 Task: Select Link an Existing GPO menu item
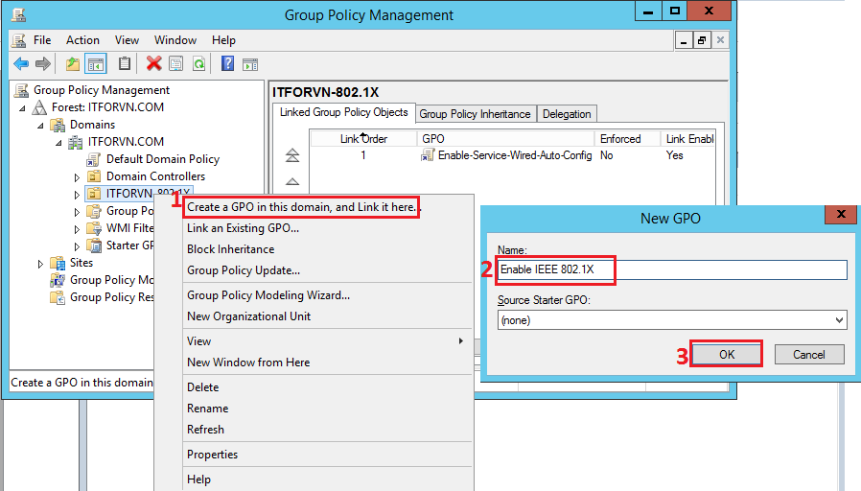(243, 228)
